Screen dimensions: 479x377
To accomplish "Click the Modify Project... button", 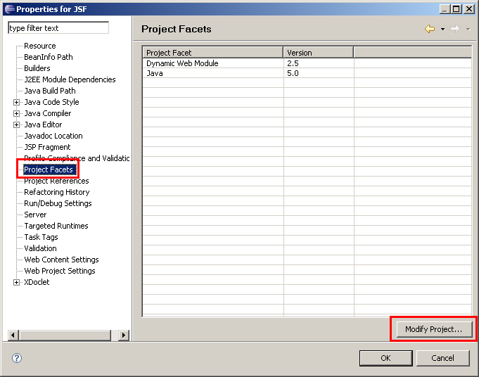I will pyautogui.click(x=434, y=329).
